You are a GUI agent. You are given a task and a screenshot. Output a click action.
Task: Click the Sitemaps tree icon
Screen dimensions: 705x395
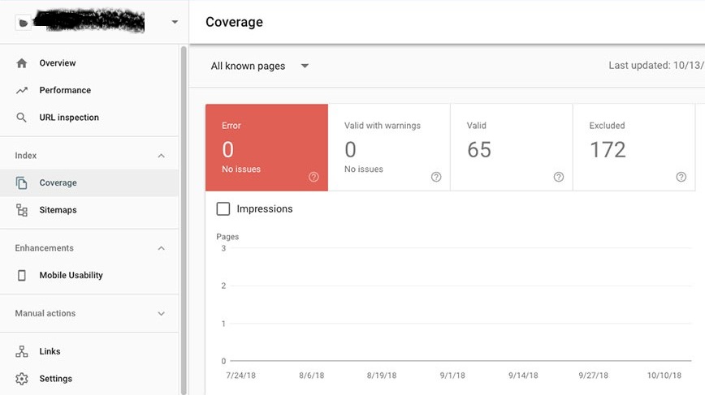[22, 210]
